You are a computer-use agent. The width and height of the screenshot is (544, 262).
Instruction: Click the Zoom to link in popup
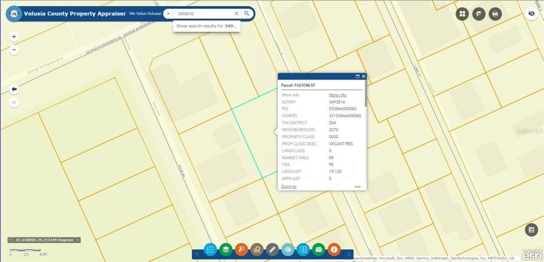tap(289, 186)
